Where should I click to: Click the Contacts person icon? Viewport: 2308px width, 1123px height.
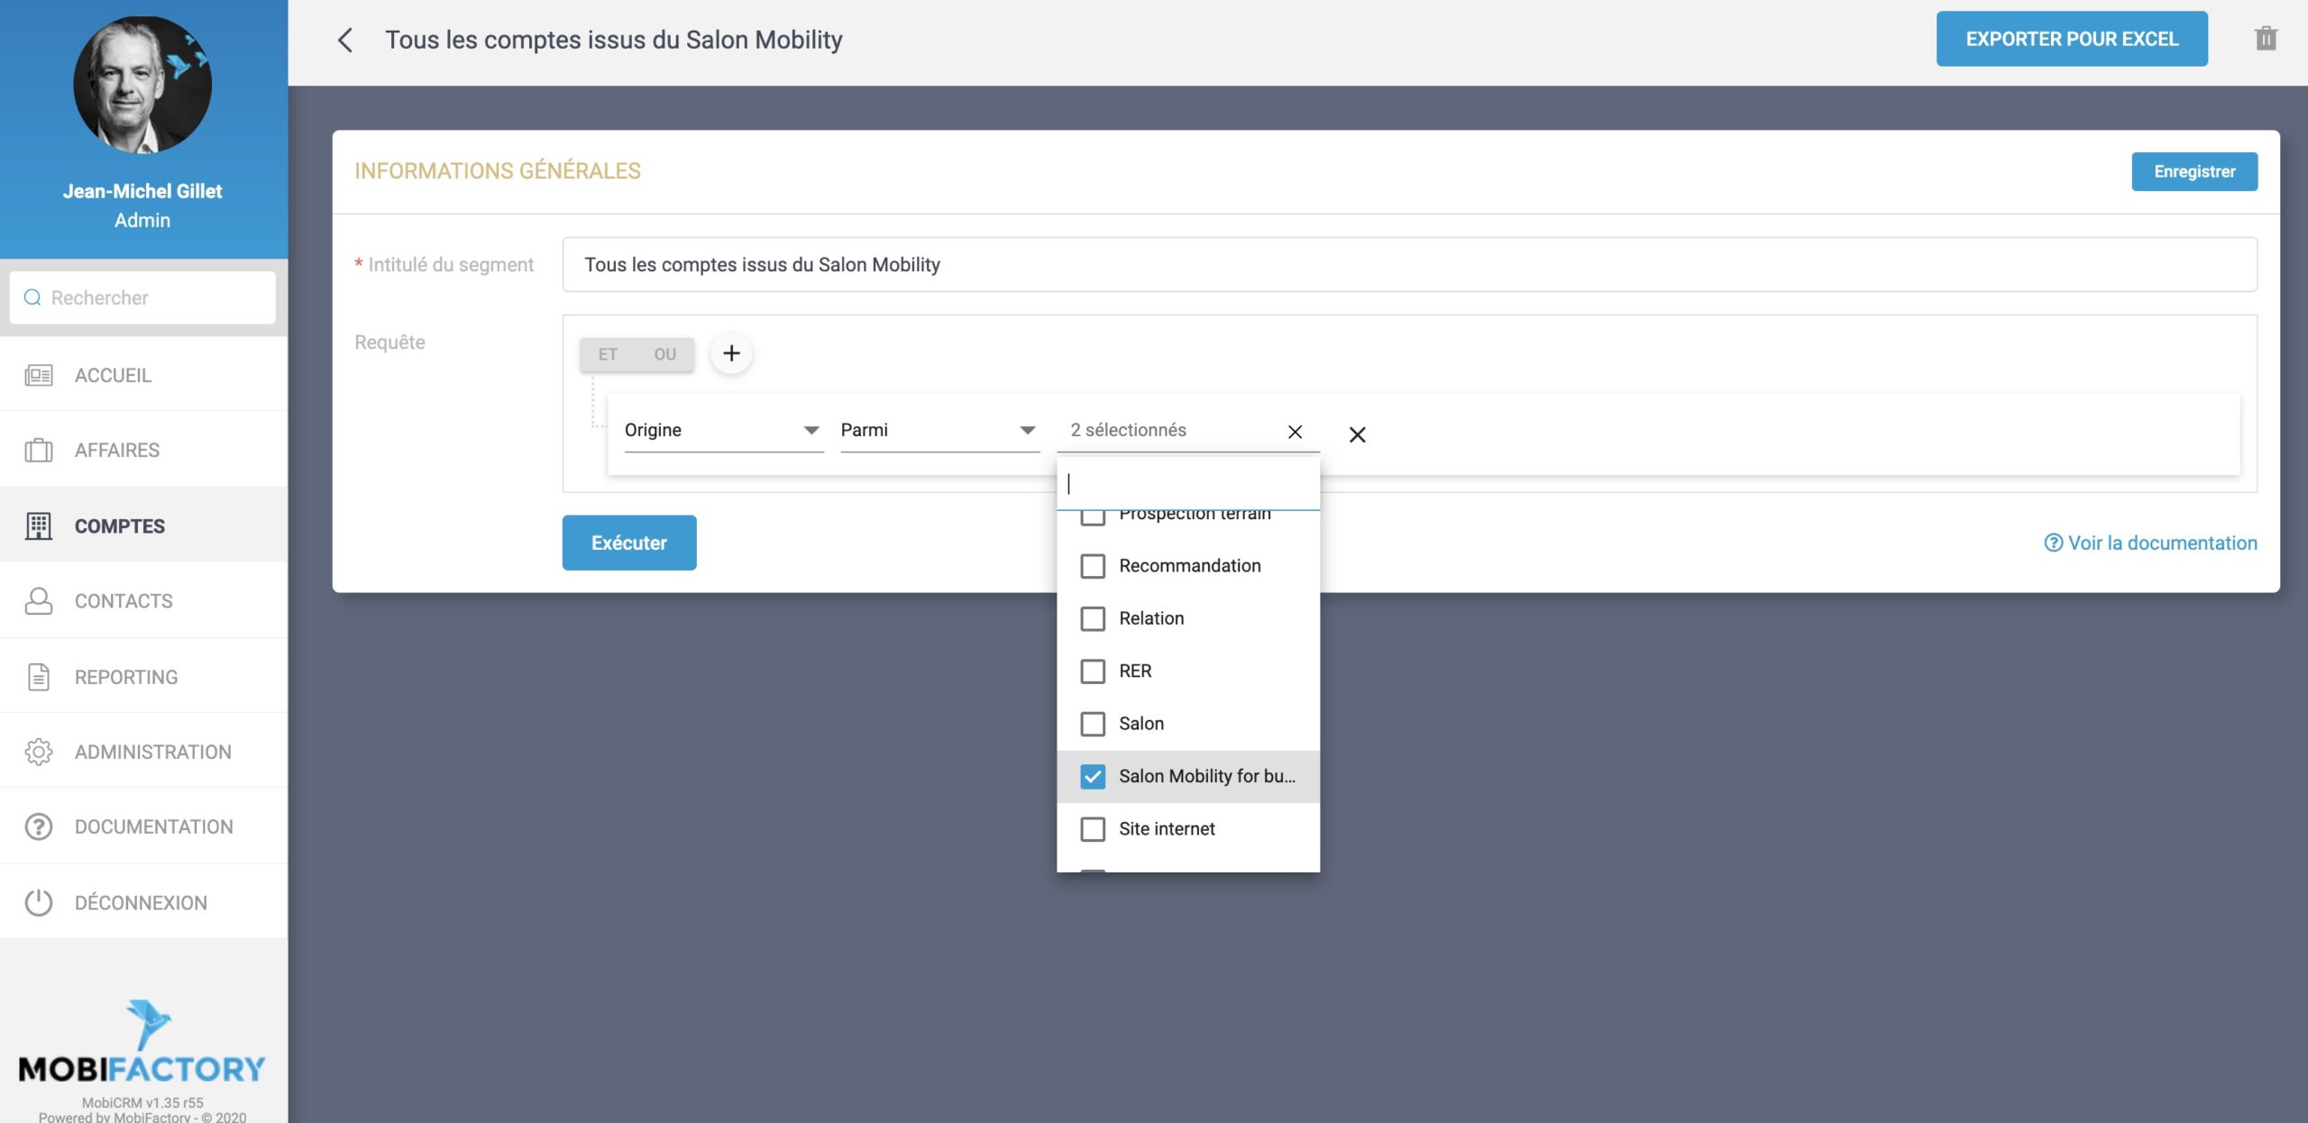(x=38, y=600)
